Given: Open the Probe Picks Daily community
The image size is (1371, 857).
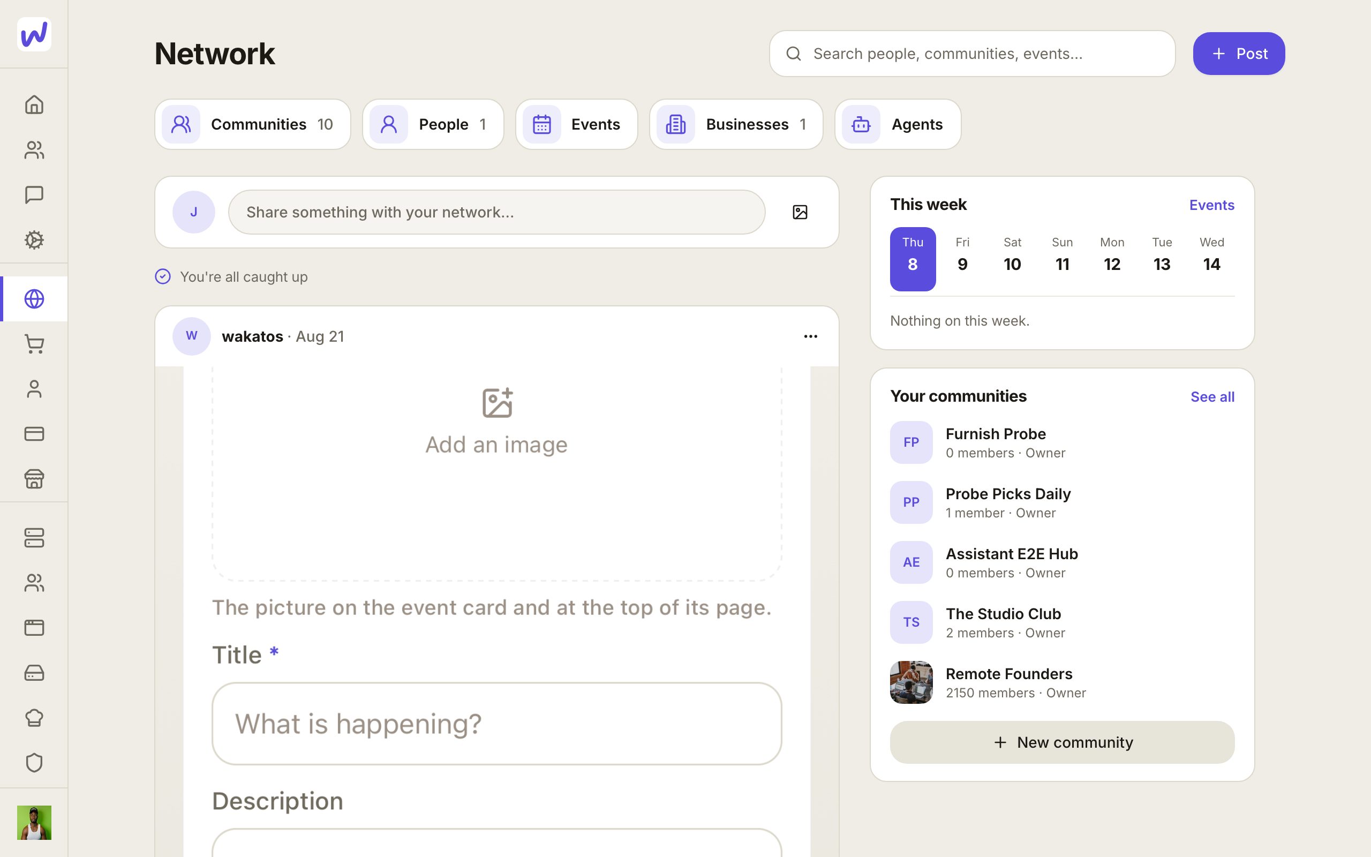Looking at the screenshot, I should click(x=1061, y=502).
